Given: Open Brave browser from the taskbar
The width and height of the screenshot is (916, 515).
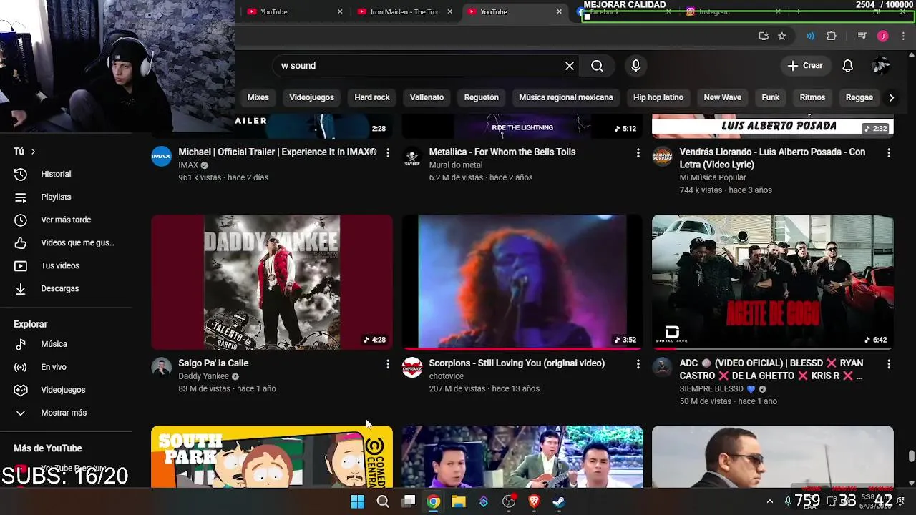Looking at the screenshot, I should (x=534, y=501).
